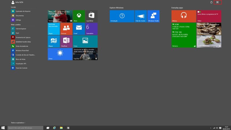Open the Dinheiro finance tile
Screen dimensions: 231x130
[184, 35]
